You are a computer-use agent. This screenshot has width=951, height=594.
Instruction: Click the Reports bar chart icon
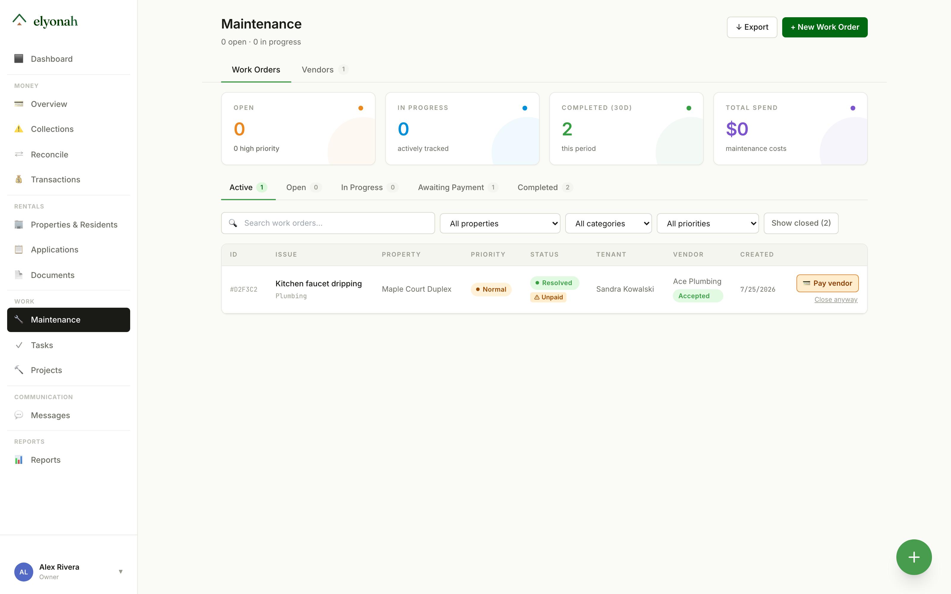19,460
